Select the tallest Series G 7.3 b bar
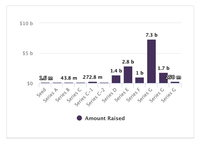 [x=152, y=61]
